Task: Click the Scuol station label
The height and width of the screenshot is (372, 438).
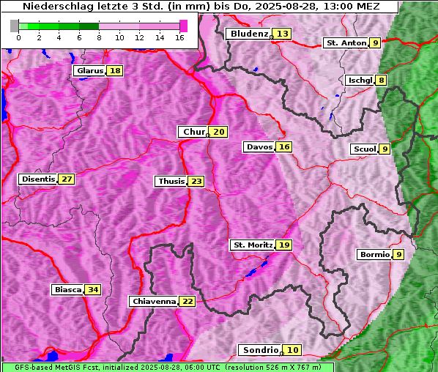Action: pos(365,149)
